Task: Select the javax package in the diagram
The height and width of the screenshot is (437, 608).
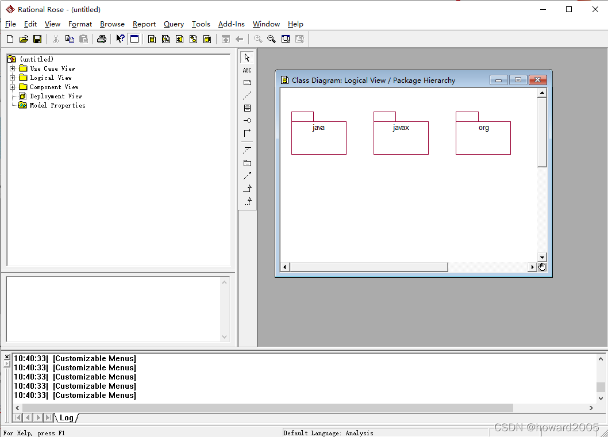Action: tap(401, 133)
